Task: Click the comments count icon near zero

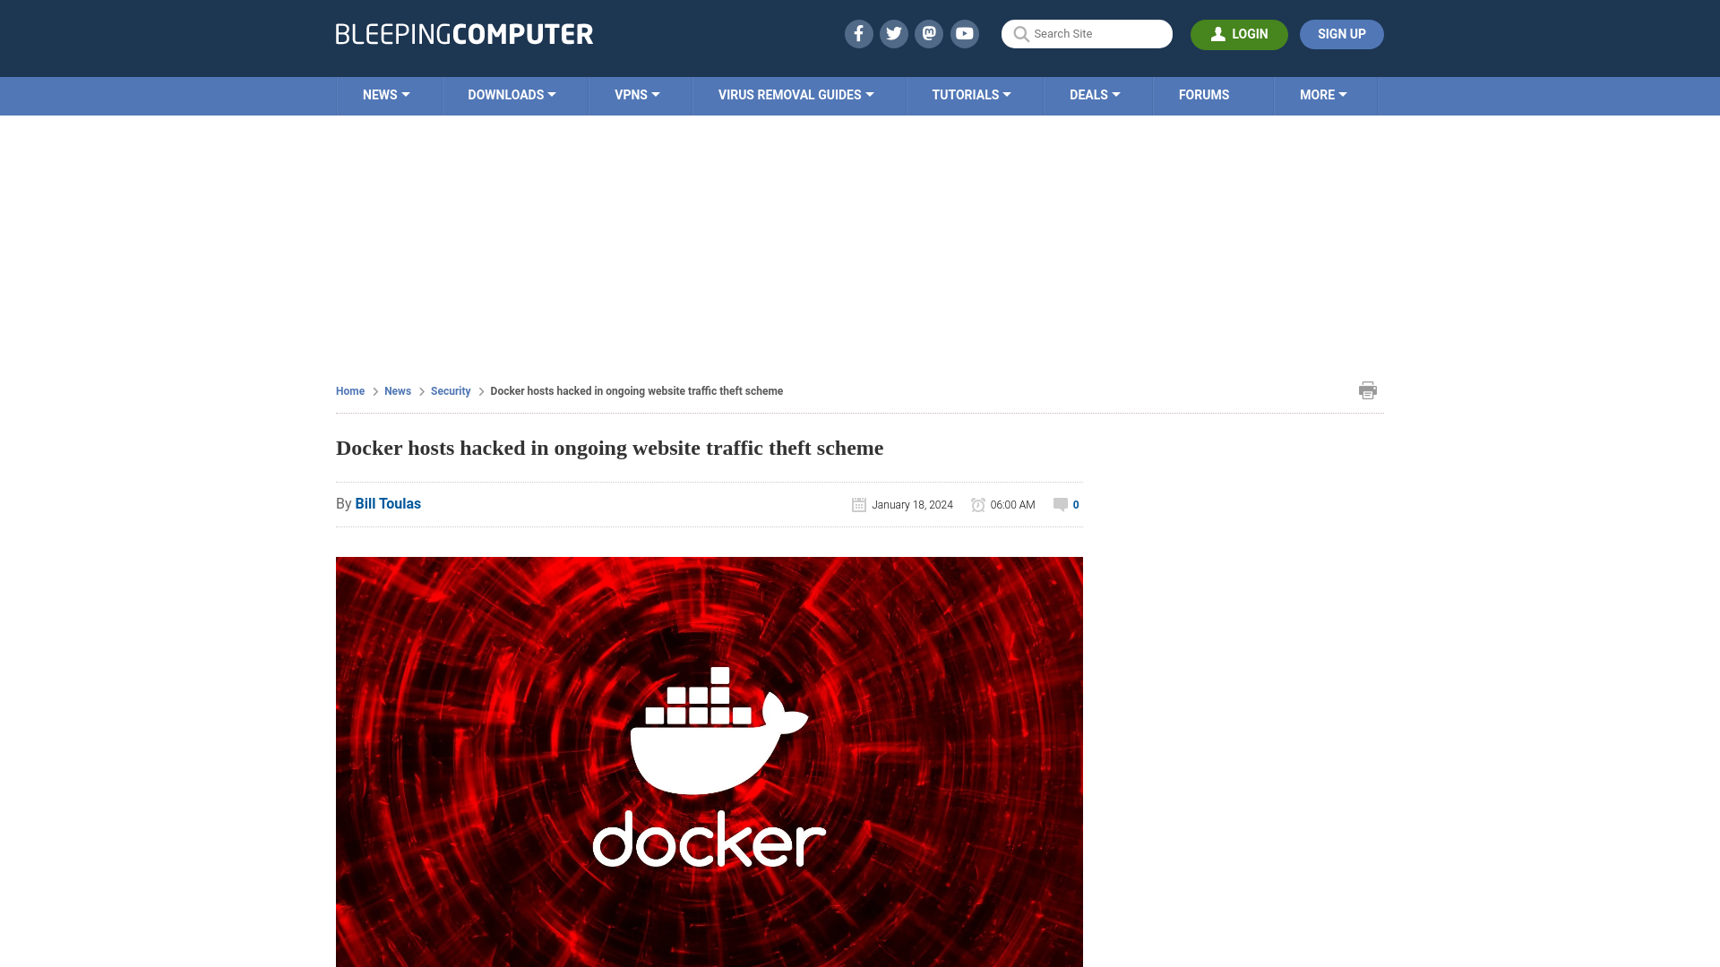Action: 1060,504
